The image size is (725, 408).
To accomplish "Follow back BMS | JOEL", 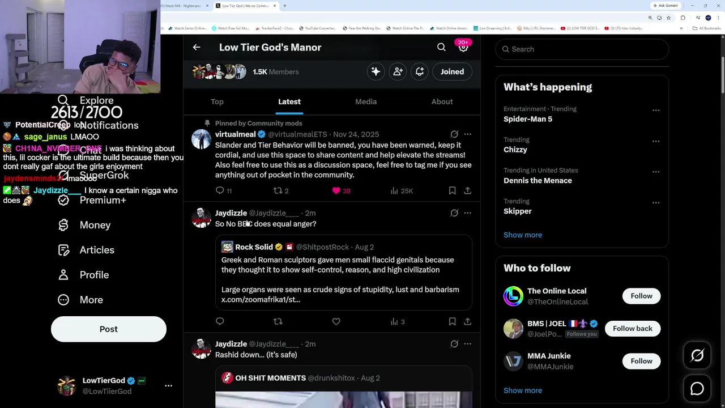I will click(632, 329).
